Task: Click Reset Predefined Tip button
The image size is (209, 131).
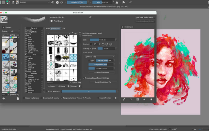Action: coord(103,82)
